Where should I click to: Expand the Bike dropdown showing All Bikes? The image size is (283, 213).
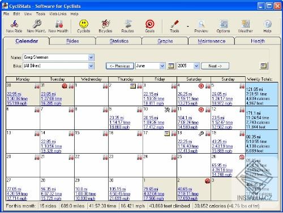click(91, 66)
